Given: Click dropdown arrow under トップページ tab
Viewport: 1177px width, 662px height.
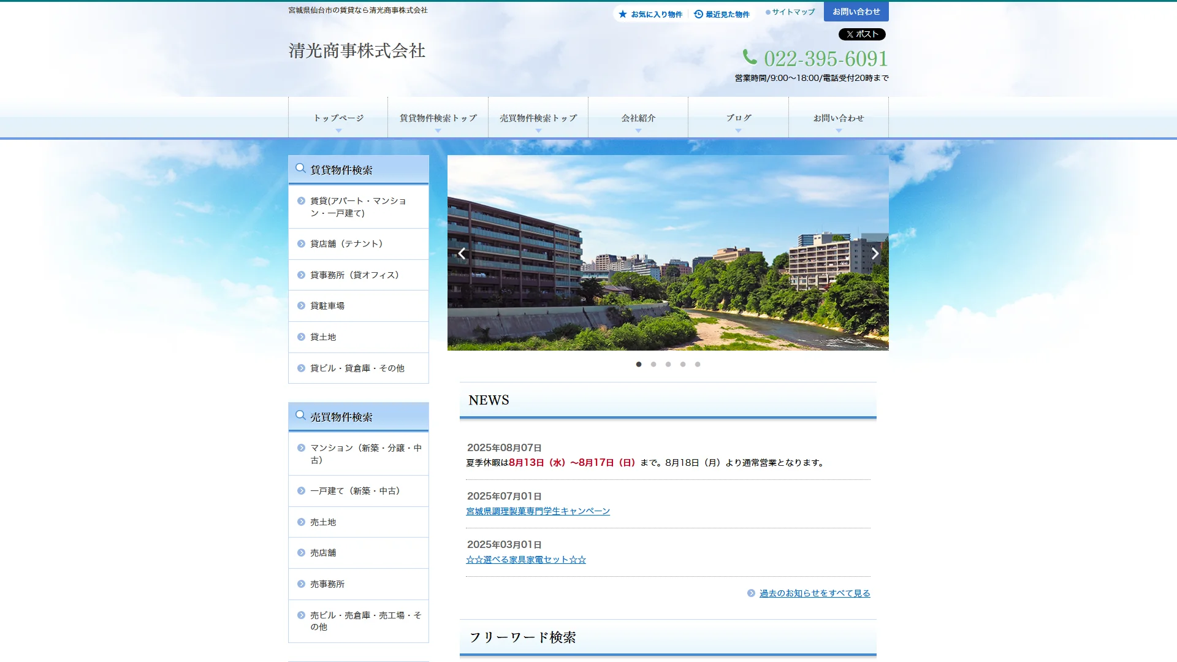Looking at the screenshot, I should point(338,131).
